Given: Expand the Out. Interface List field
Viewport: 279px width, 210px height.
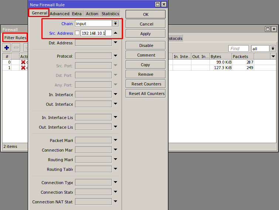Looking at the screenshot, I should point(115,127).
